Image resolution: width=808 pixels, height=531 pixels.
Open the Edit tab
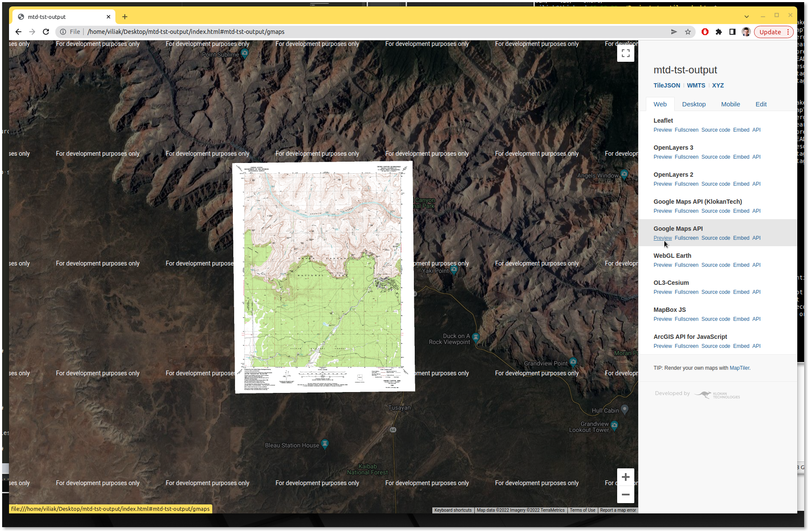761,104
